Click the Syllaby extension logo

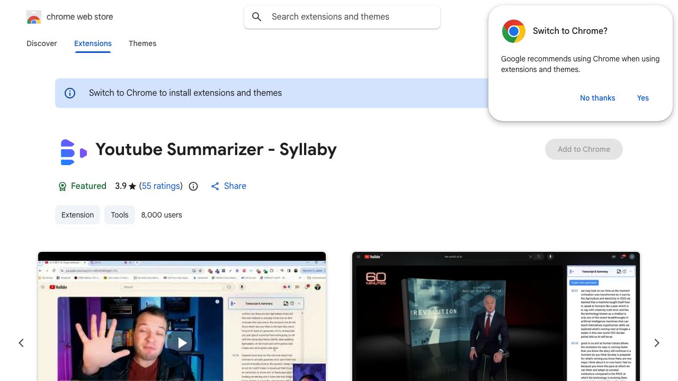[x=73, y=152]
